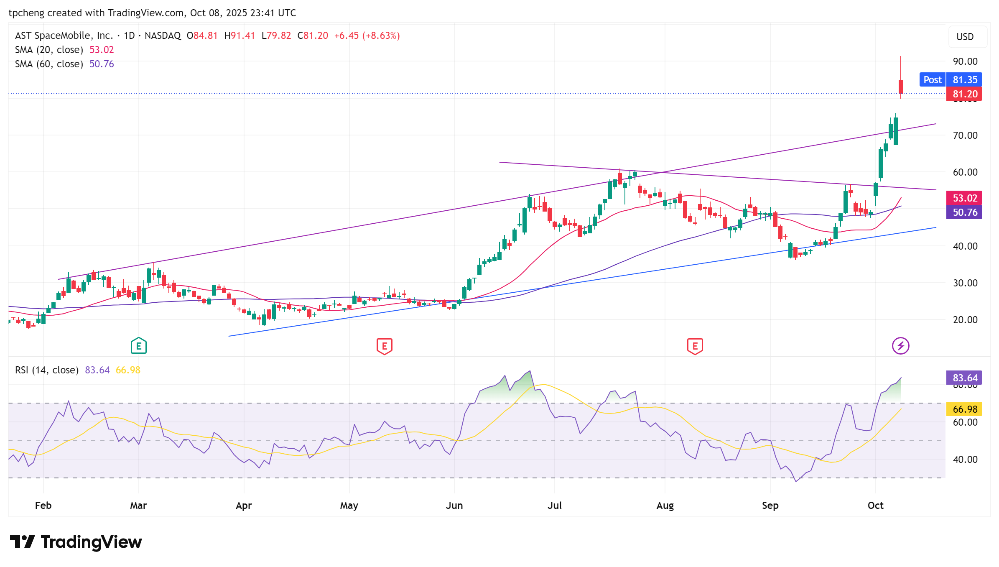Click the pink 53.02 SMA price tag
Screen dimensions: 999x567
(x=964, y=198)
